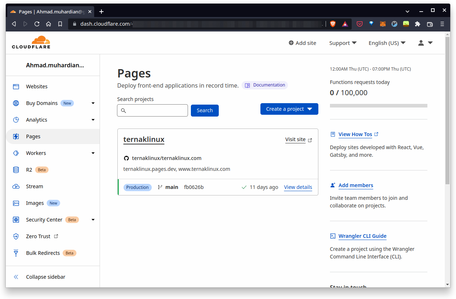
Task: Click the Add site option
Action: pos(302,43)
